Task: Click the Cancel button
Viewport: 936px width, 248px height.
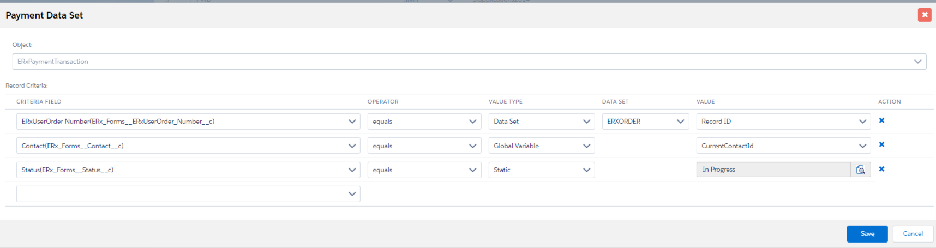Action: 913,234
